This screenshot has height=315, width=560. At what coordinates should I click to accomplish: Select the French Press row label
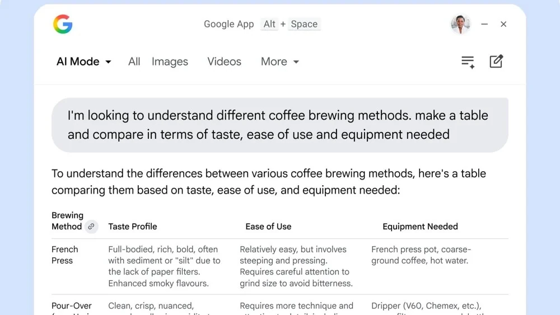[65, 255]
